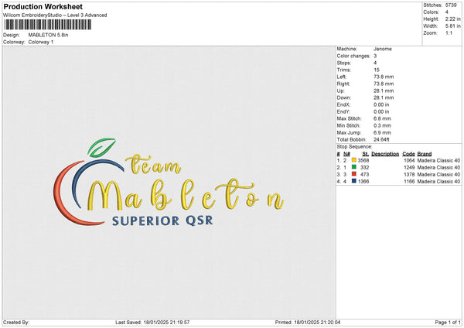Click the Width value 5.81 in
The width and height of the screenshot is (464, 328).
[452, 26]
